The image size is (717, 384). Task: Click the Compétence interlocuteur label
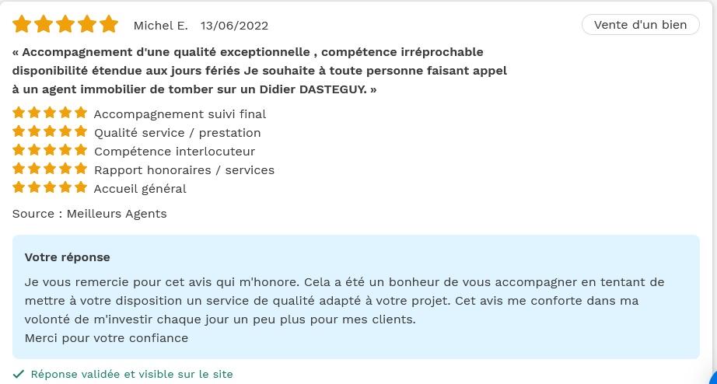pos(175,152)
